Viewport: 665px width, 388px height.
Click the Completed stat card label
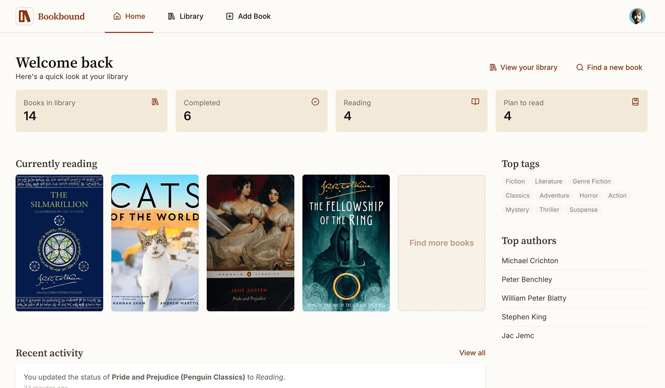tap(202, 103)
